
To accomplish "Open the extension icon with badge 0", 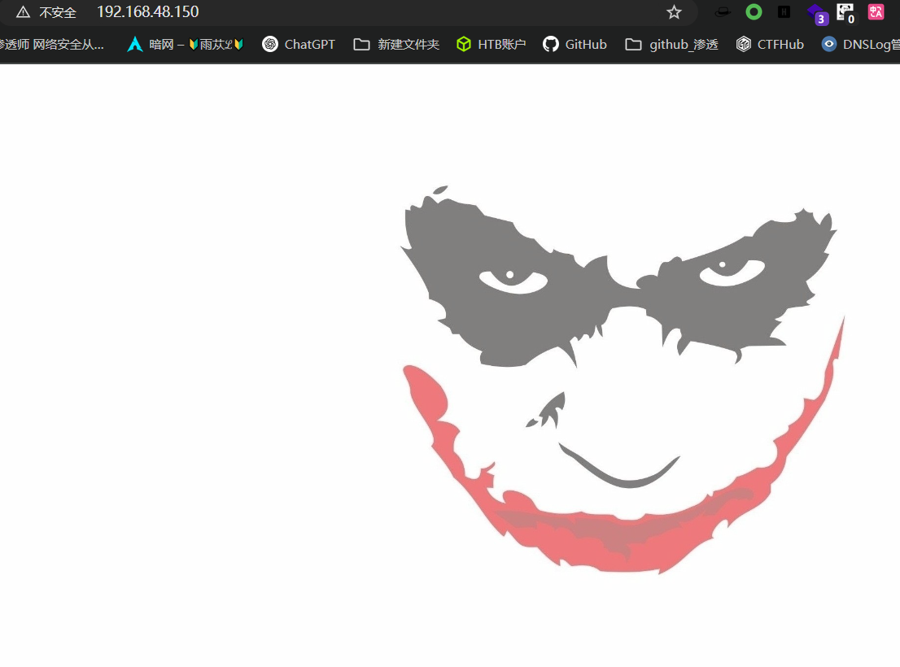I will tap(846, 13).
